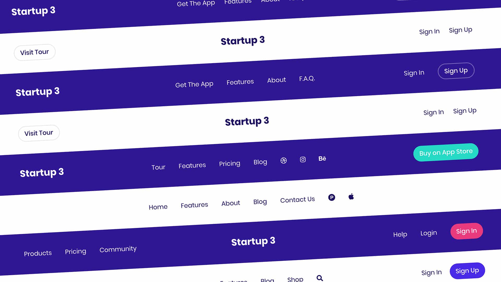Click the green Buy on App Store button

point(446,152)
